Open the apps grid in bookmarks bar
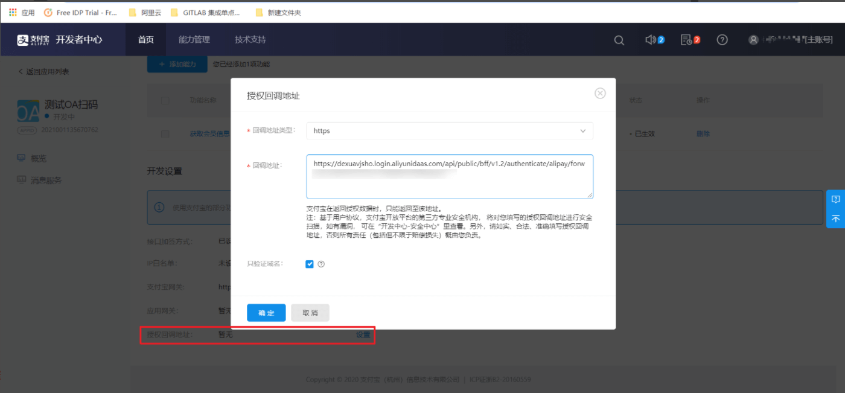845x393 pixels. pos(13,12)
